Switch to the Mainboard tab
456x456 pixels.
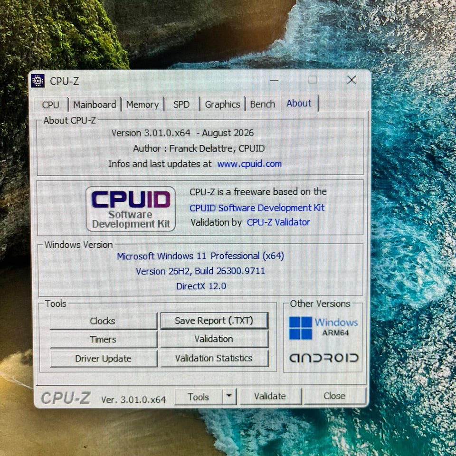tap(95, 104)
